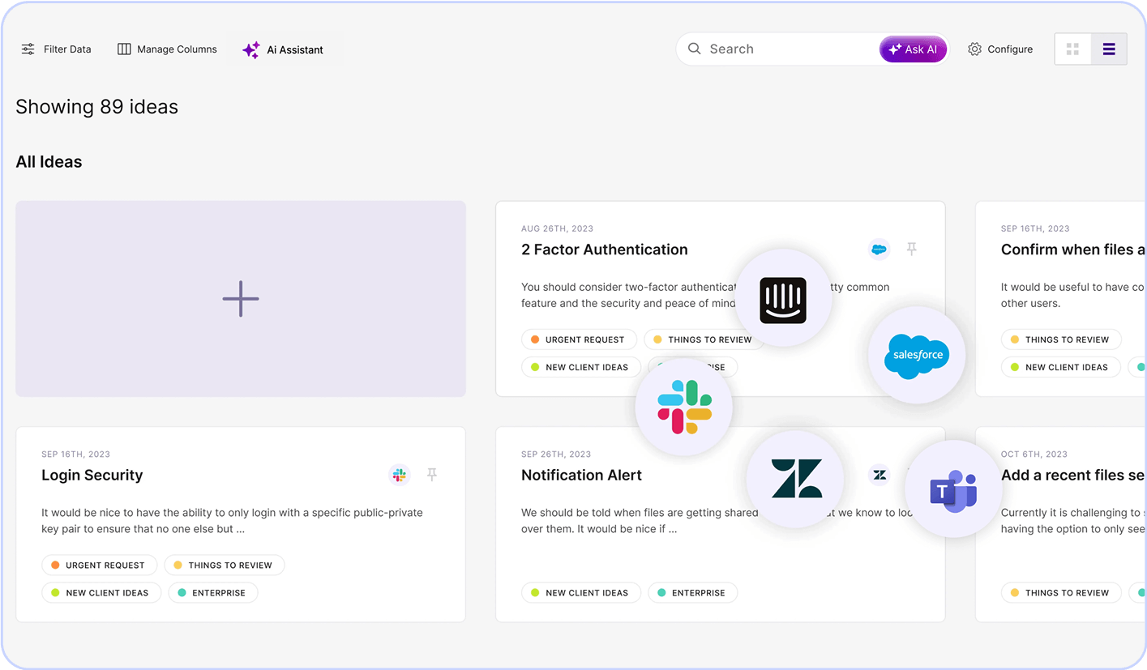
Task: Click the large Zendesk logo icon
Action: pos(795,479)
